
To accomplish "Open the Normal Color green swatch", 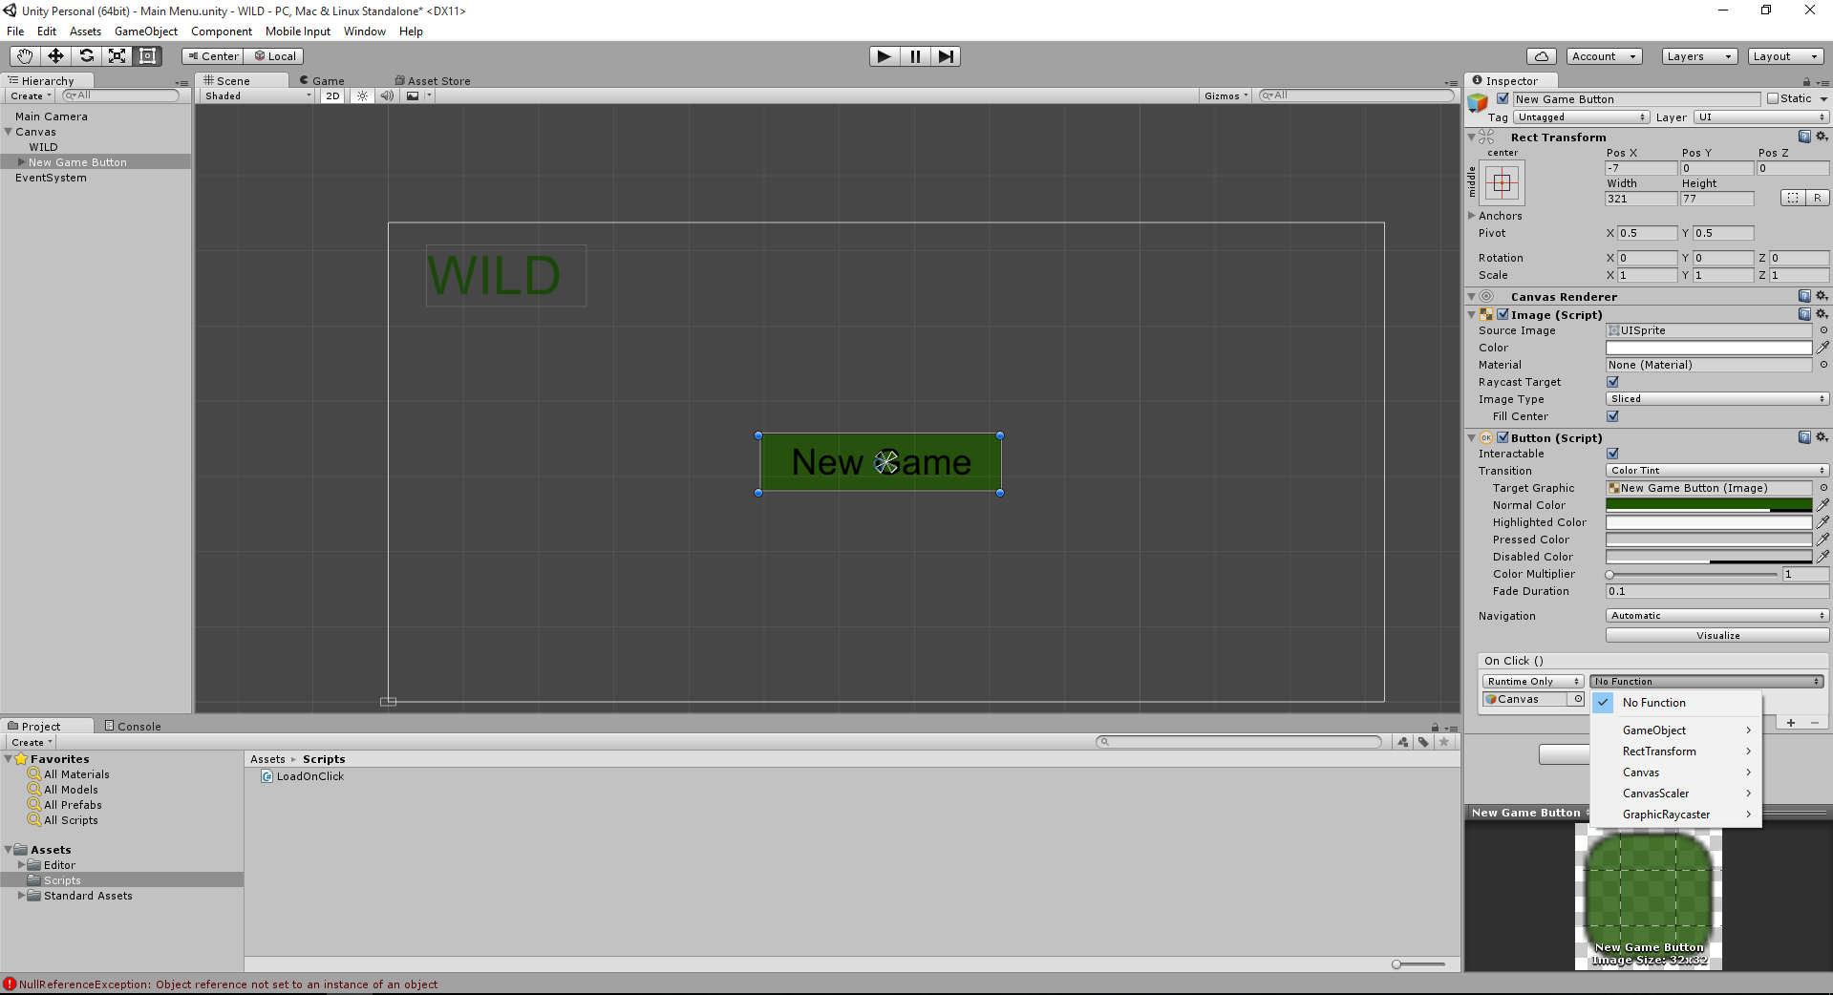I will tap(1708, 505).
